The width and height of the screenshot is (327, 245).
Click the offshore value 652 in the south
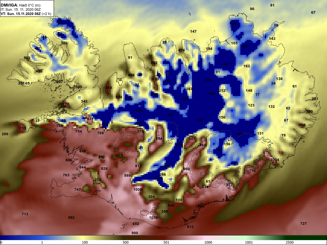136,224
